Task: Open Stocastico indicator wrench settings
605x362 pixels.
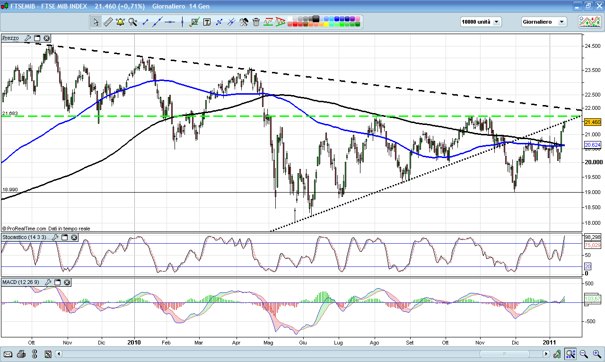Action: 55,237
